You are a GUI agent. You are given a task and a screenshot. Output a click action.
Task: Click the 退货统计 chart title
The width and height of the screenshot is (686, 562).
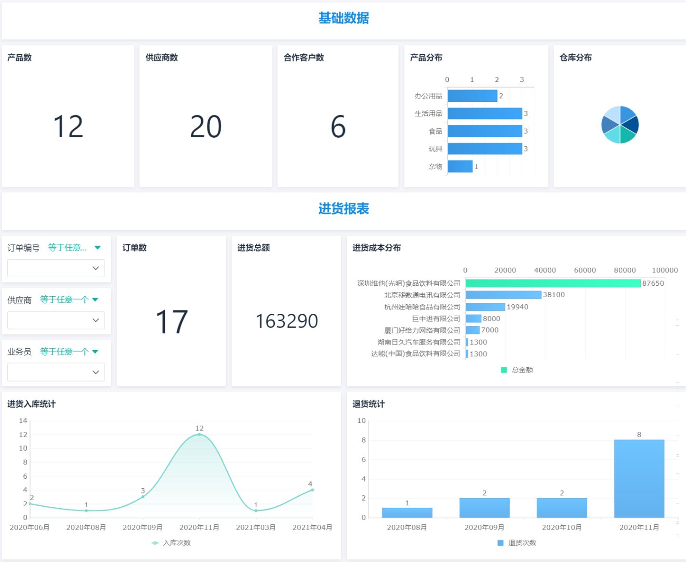(368, 404)
